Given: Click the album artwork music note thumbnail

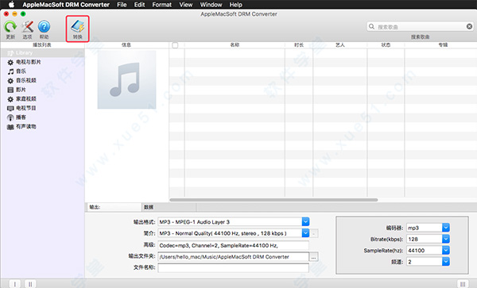Looking at the screenshot, I should point(126,79).
